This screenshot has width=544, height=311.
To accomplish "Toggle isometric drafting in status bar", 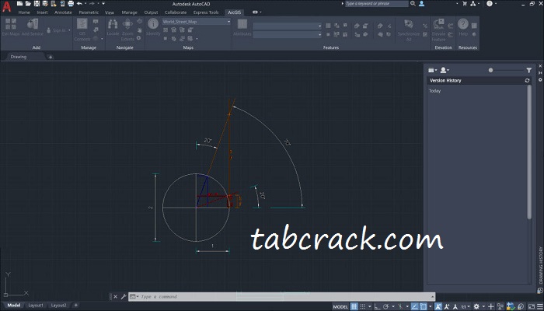I will (400, 306).
